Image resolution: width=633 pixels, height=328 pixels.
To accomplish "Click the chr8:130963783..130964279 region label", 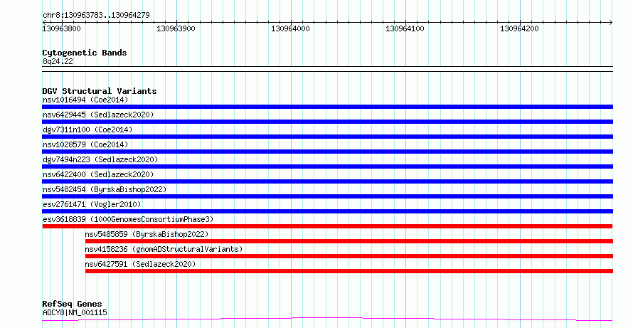I will (96, 15).
